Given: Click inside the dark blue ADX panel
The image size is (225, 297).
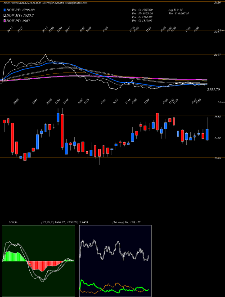Looking at the screenshot, I should [x=115, y=261].
